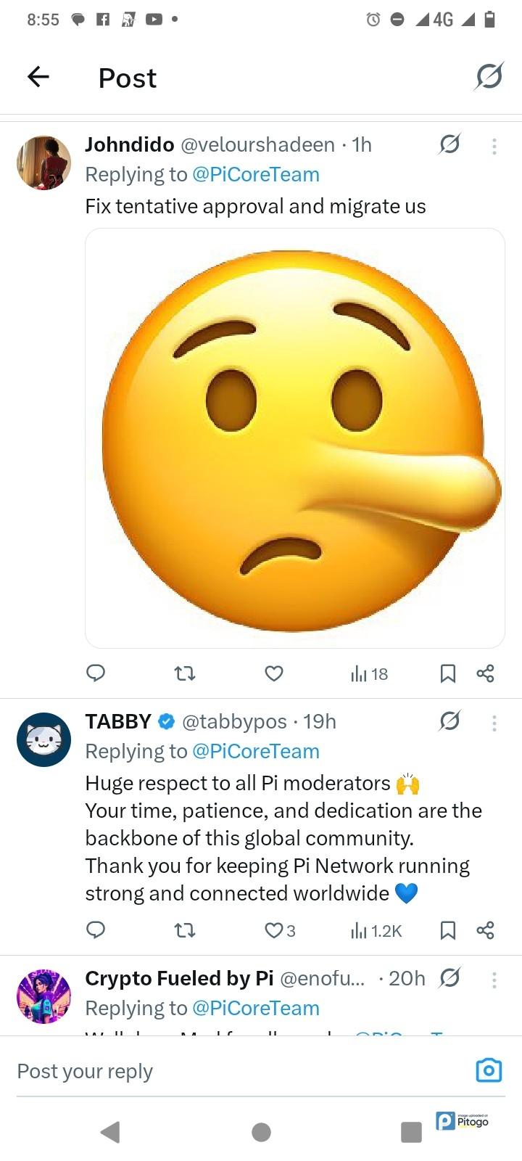Open camera icon in reply bar

click(489, 1070)
